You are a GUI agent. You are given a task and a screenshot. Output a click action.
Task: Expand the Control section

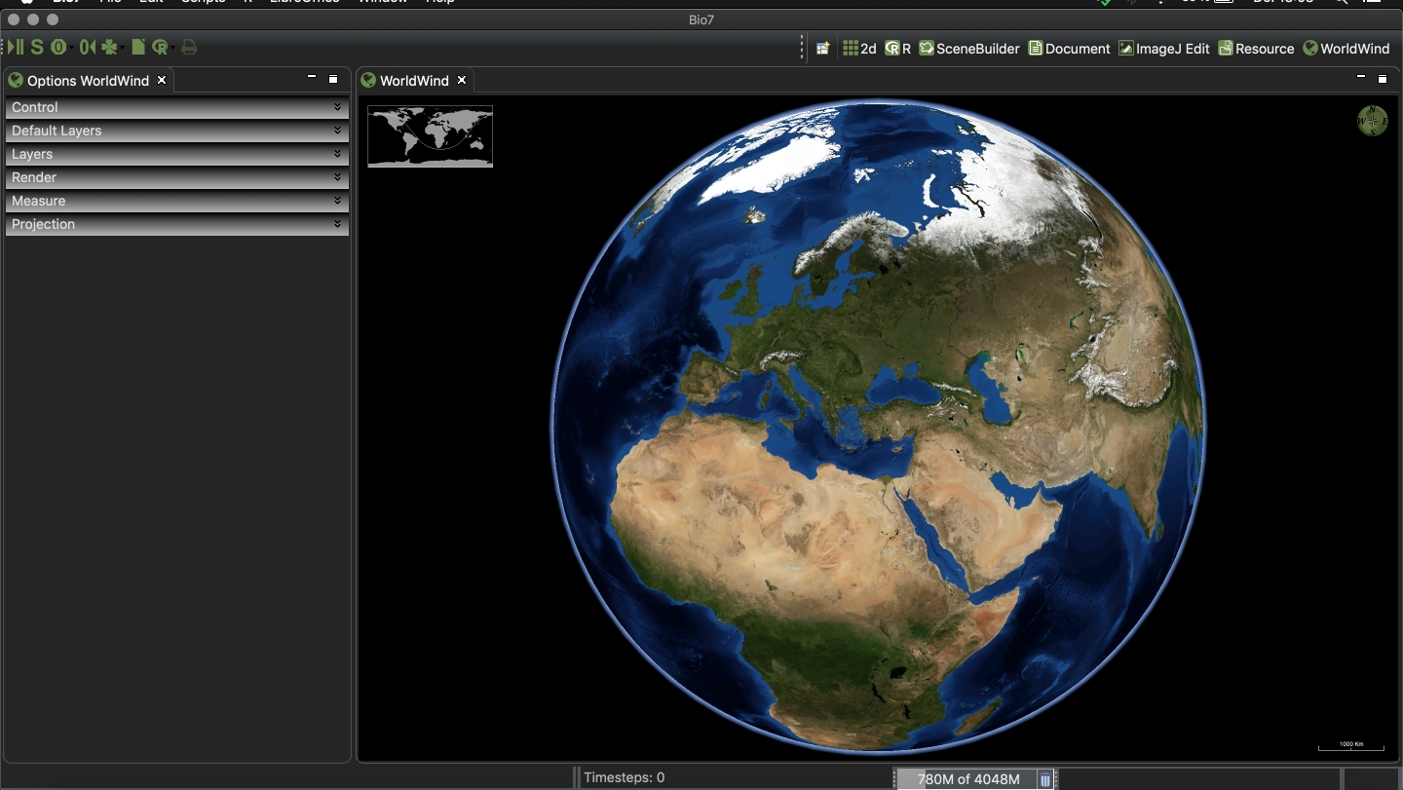[x=176, y=107]
